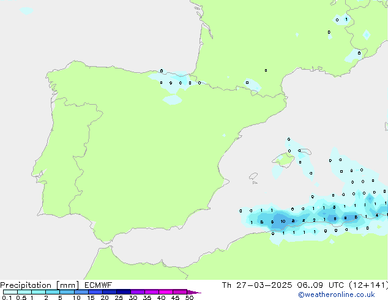Click the '(12+141)' forecast step text
The height and width of the screenshot is (300, 388).
[368, 285]
